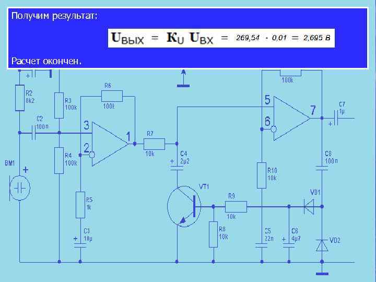376x282 pixels.
Task: Click the first op-amp triangle with output 1
Action: [x=110, y=144]
